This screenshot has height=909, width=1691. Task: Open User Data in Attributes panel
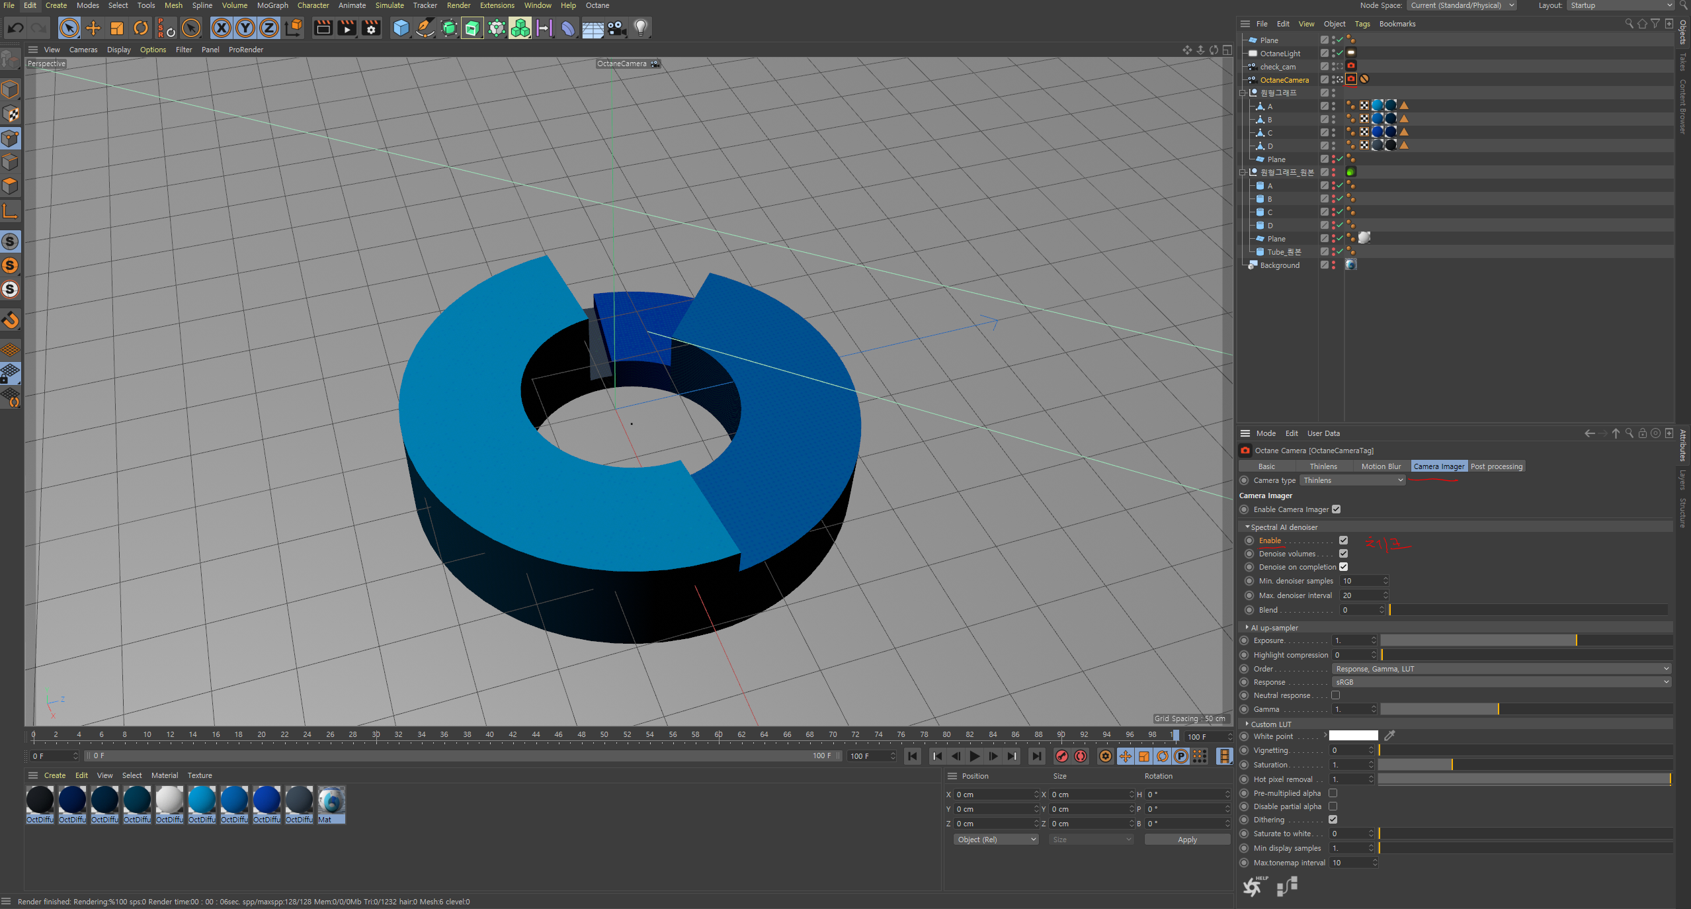pos(1323,433)
